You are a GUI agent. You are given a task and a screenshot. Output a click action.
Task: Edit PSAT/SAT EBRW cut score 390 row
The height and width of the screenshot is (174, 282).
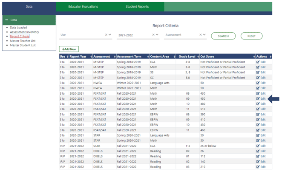click(261, 115)
